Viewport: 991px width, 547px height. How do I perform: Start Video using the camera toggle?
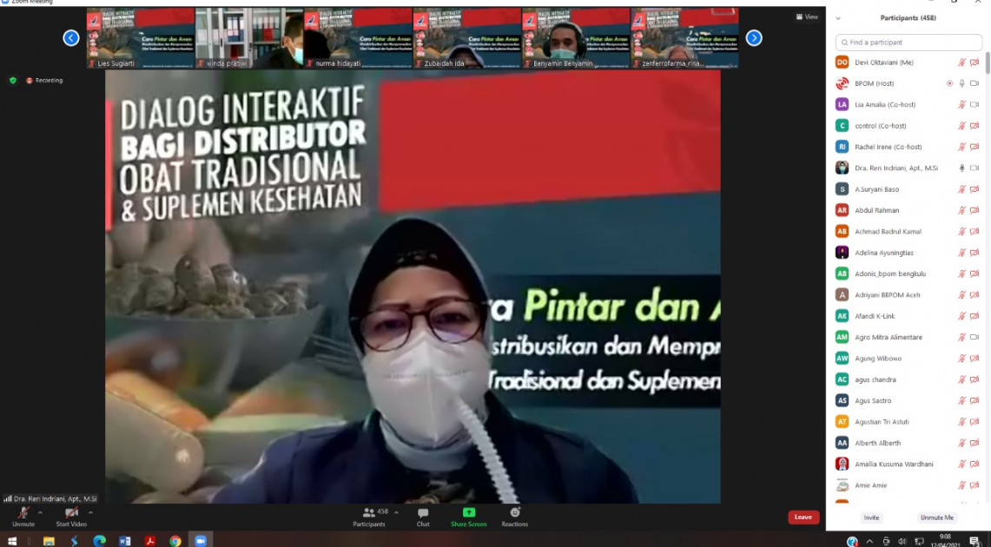pos(71,515)
